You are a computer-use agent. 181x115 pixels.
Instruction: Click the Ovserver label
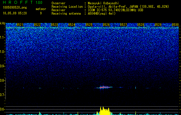[58, 3]
